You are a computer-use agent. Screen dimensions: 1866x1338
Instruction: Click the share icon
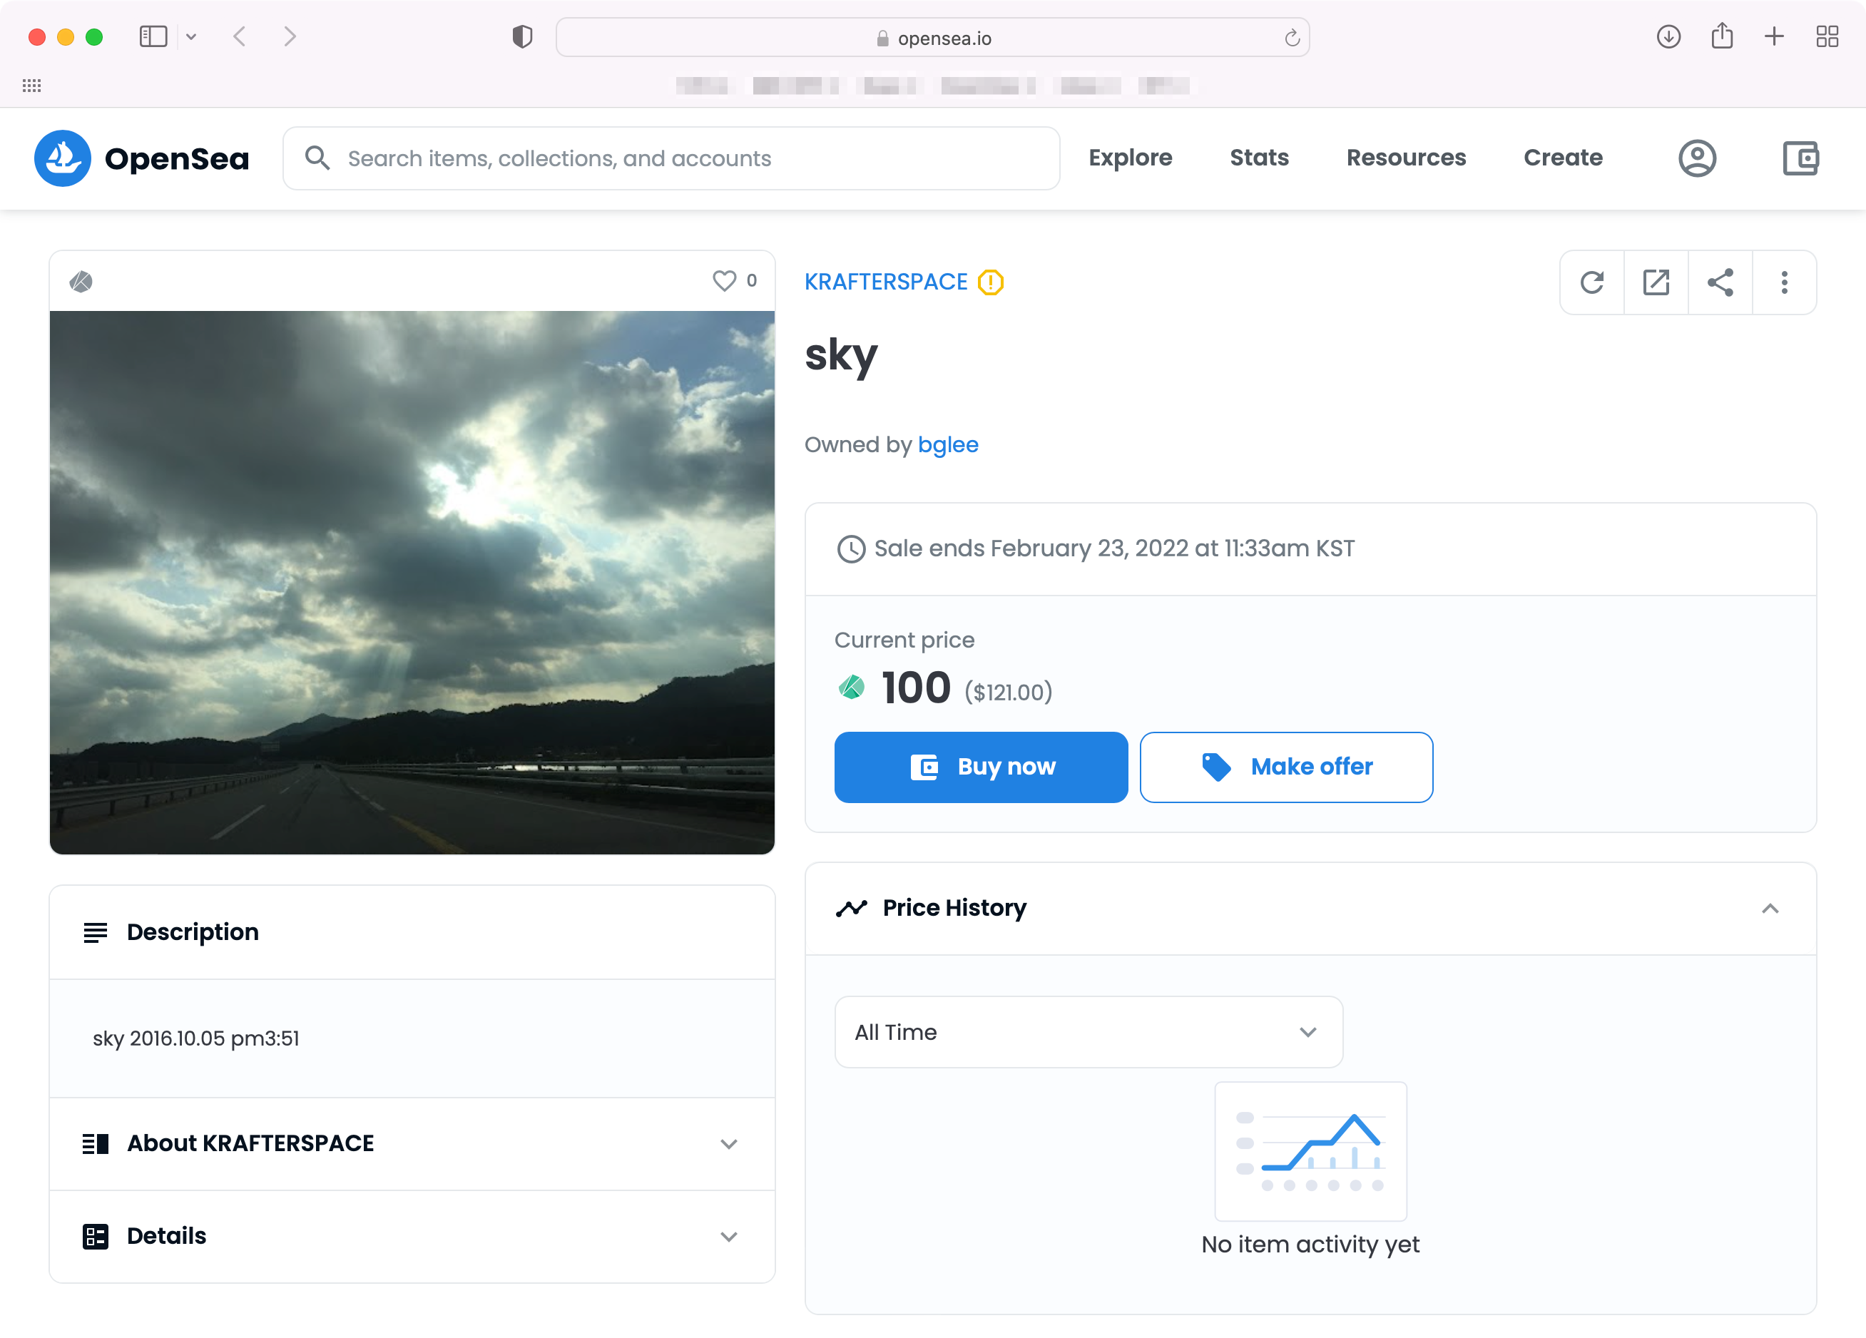tap(1720, 282)
